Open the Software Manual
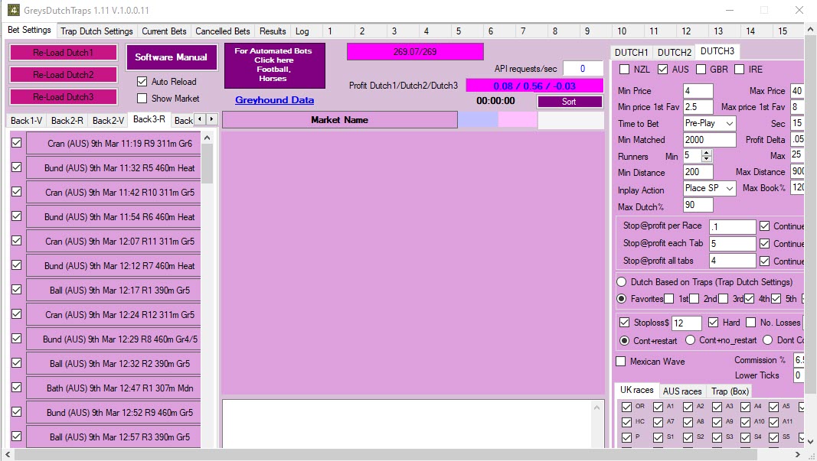This screenshot has height=461, width=817. tap(171, 57)
